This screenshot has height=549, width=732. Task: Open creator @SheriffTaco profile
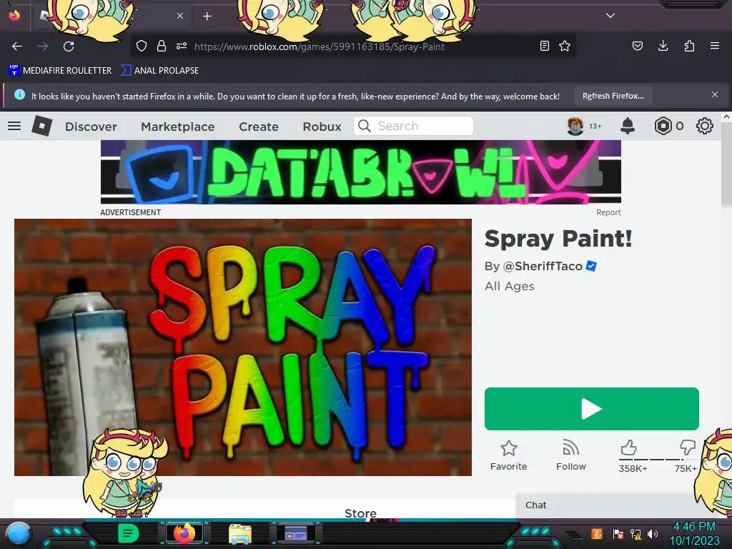point(543,266)
